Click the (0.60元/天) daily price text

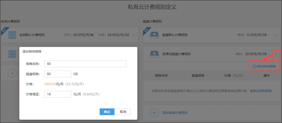pos(91,94)
